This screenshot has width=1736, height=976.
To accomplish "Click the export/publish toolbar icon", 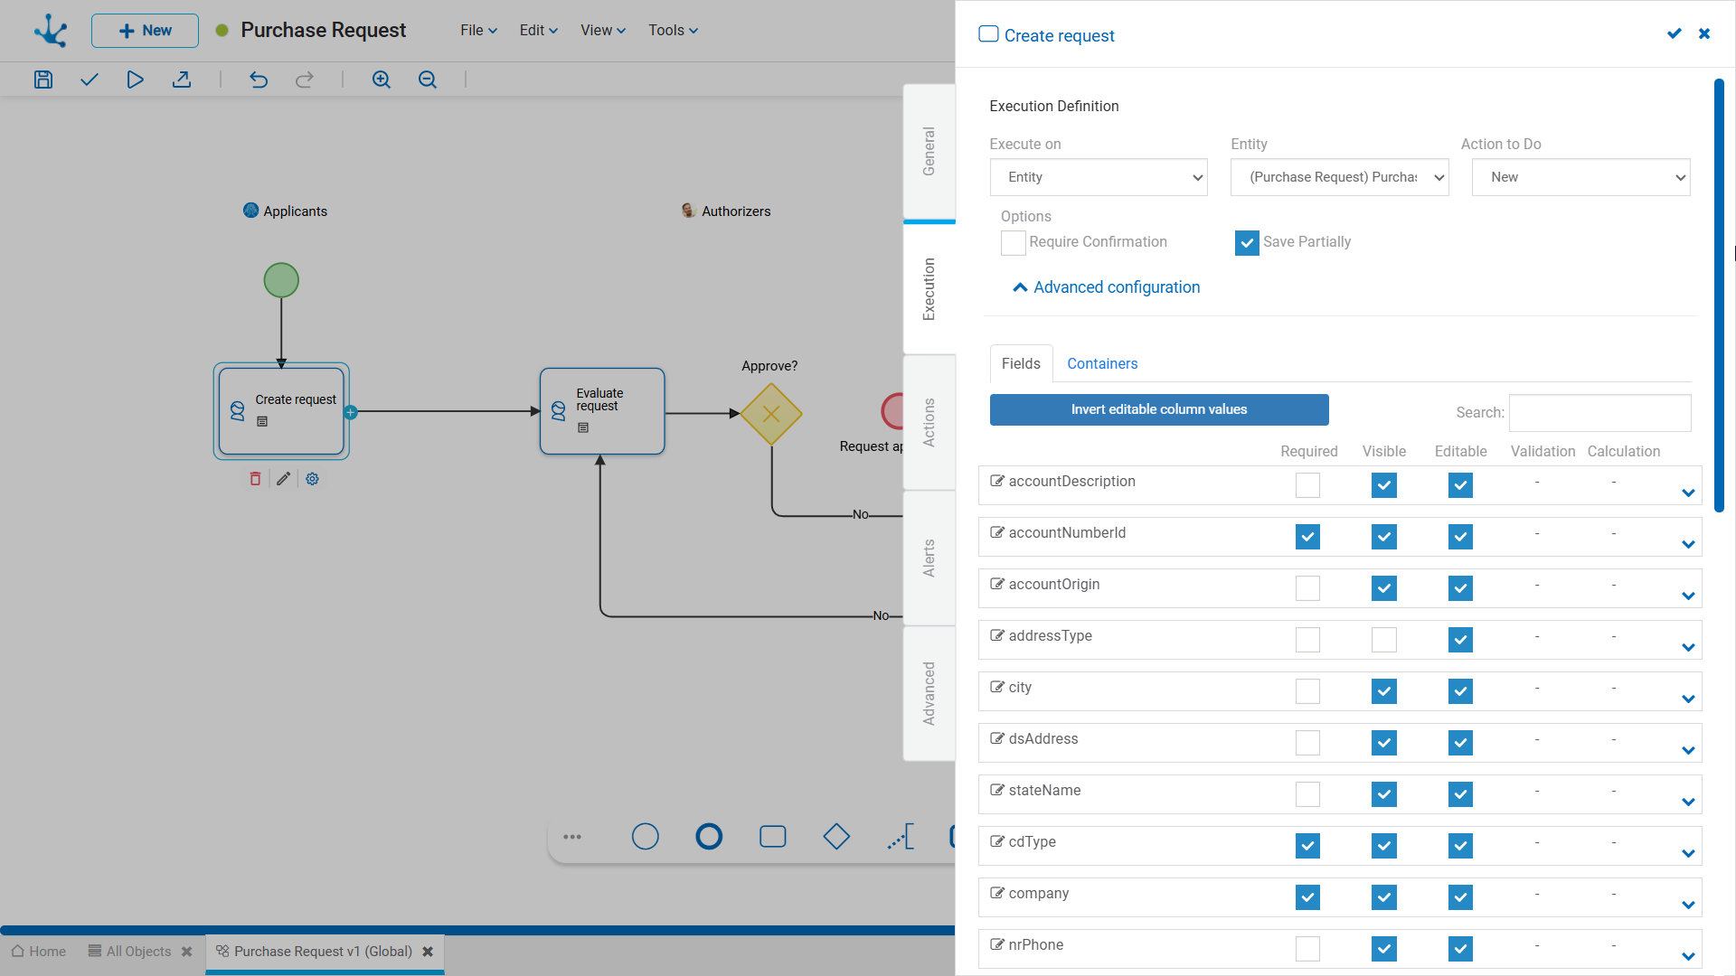I will 182,80.
